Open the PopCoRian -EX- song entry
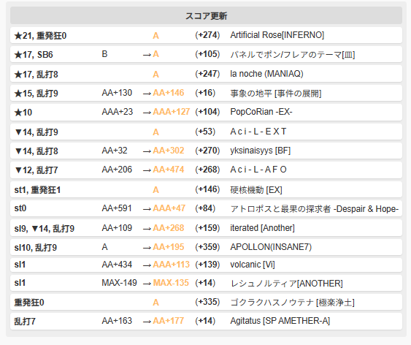The height and width of the screenshot is (345, 411). (x=261, y=112)
